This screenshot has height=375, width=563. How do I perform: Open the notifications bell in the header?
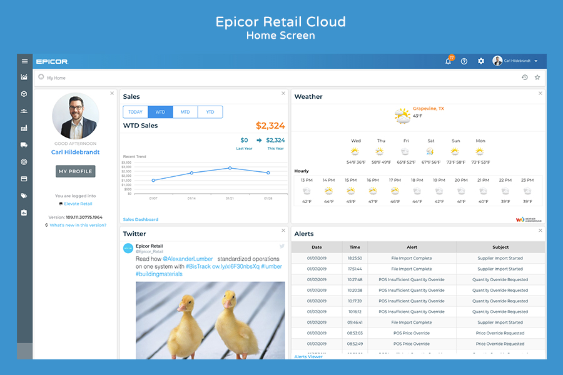(448, 61)
